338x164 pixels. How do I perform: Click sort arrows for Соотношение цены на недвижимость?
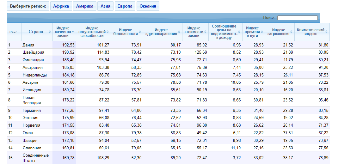pyautogui.click(x=239, y=32)
